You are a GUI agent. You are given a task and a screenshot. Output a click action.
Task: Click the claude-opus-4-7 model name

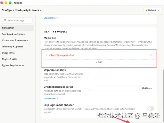(62, 55)
